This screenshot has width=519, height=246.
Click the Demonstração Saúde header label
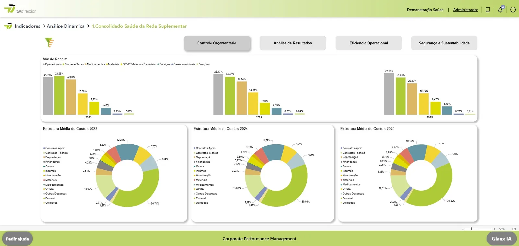point(425,10)
